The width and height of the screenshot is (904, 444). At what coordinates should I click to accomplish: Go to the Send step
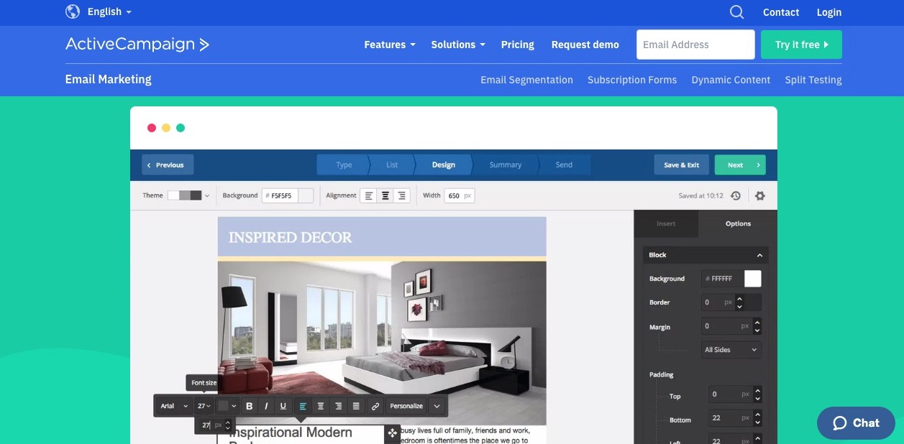point(564,165)
